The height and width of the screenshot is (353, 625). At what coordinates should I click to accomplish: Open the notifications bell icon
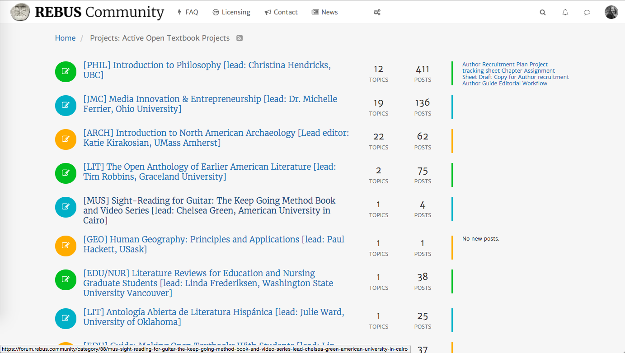click(x=565, y=13)
